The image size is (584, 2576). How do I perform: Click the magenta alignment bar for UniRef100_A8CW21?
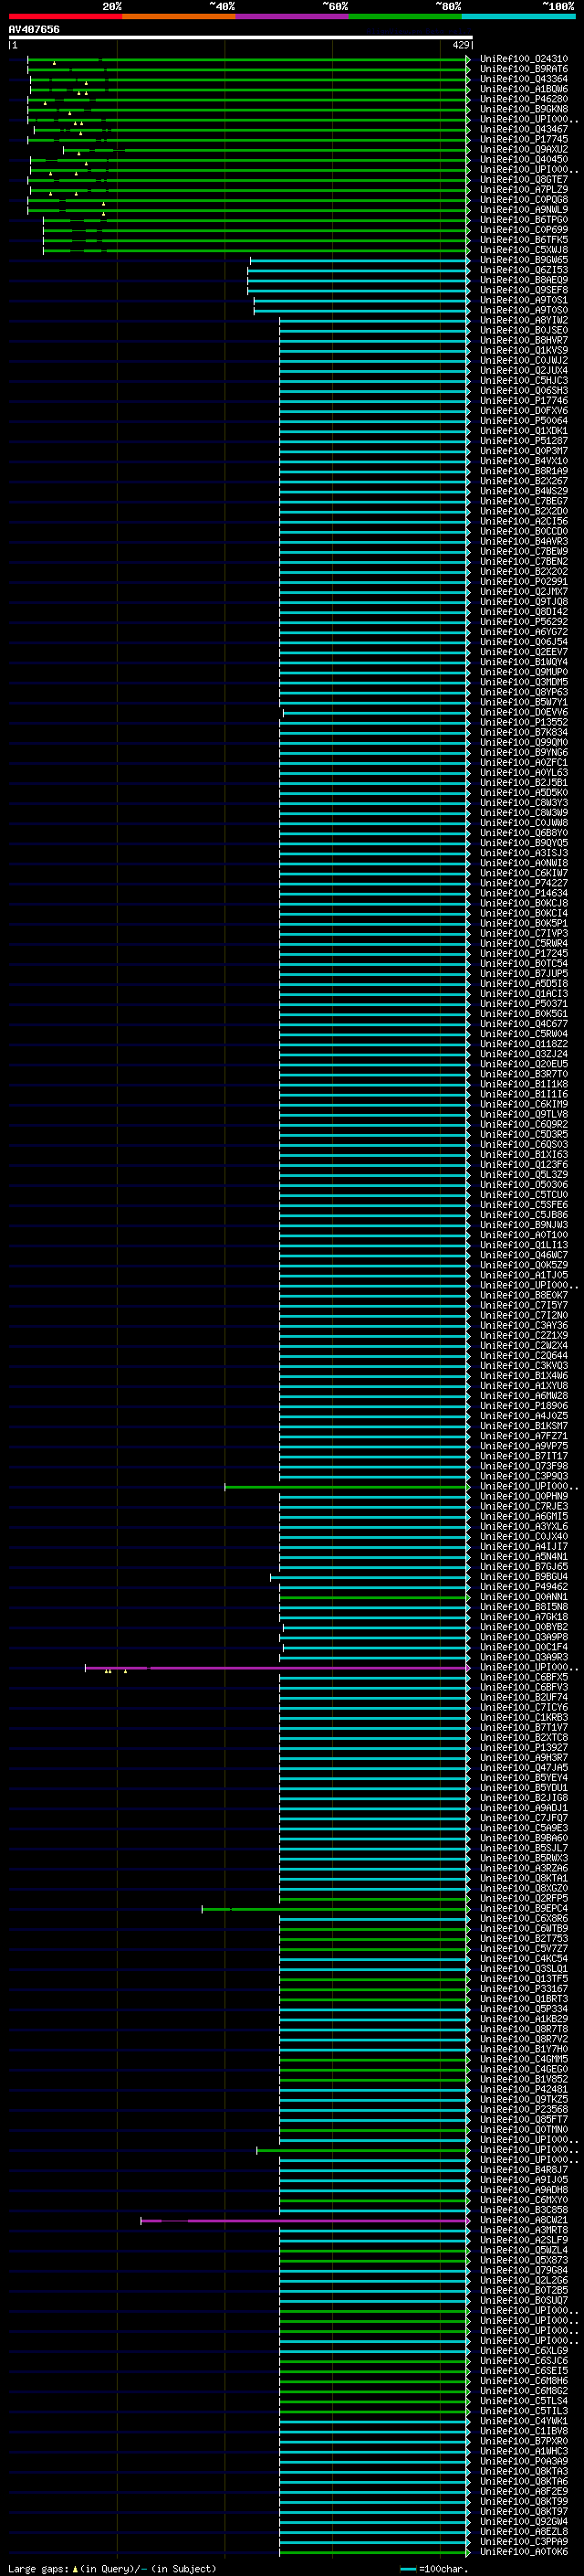click(305, 2221)
